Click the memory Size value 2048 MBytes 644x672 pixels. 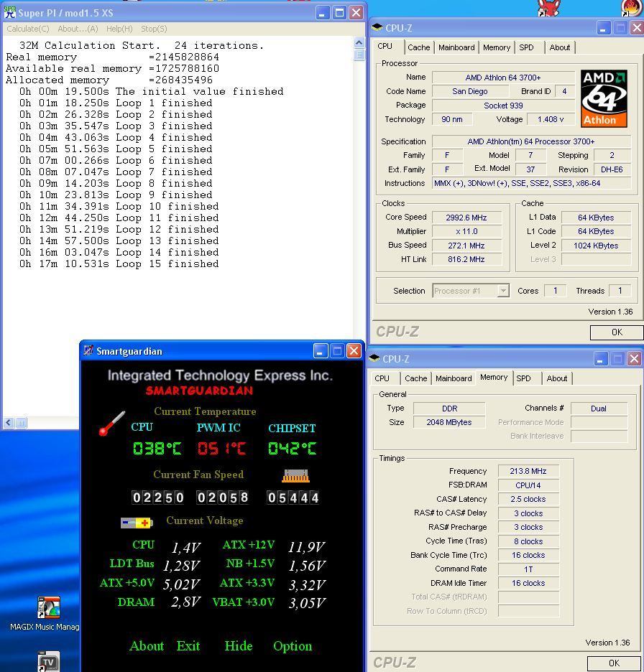click(448, 422)
